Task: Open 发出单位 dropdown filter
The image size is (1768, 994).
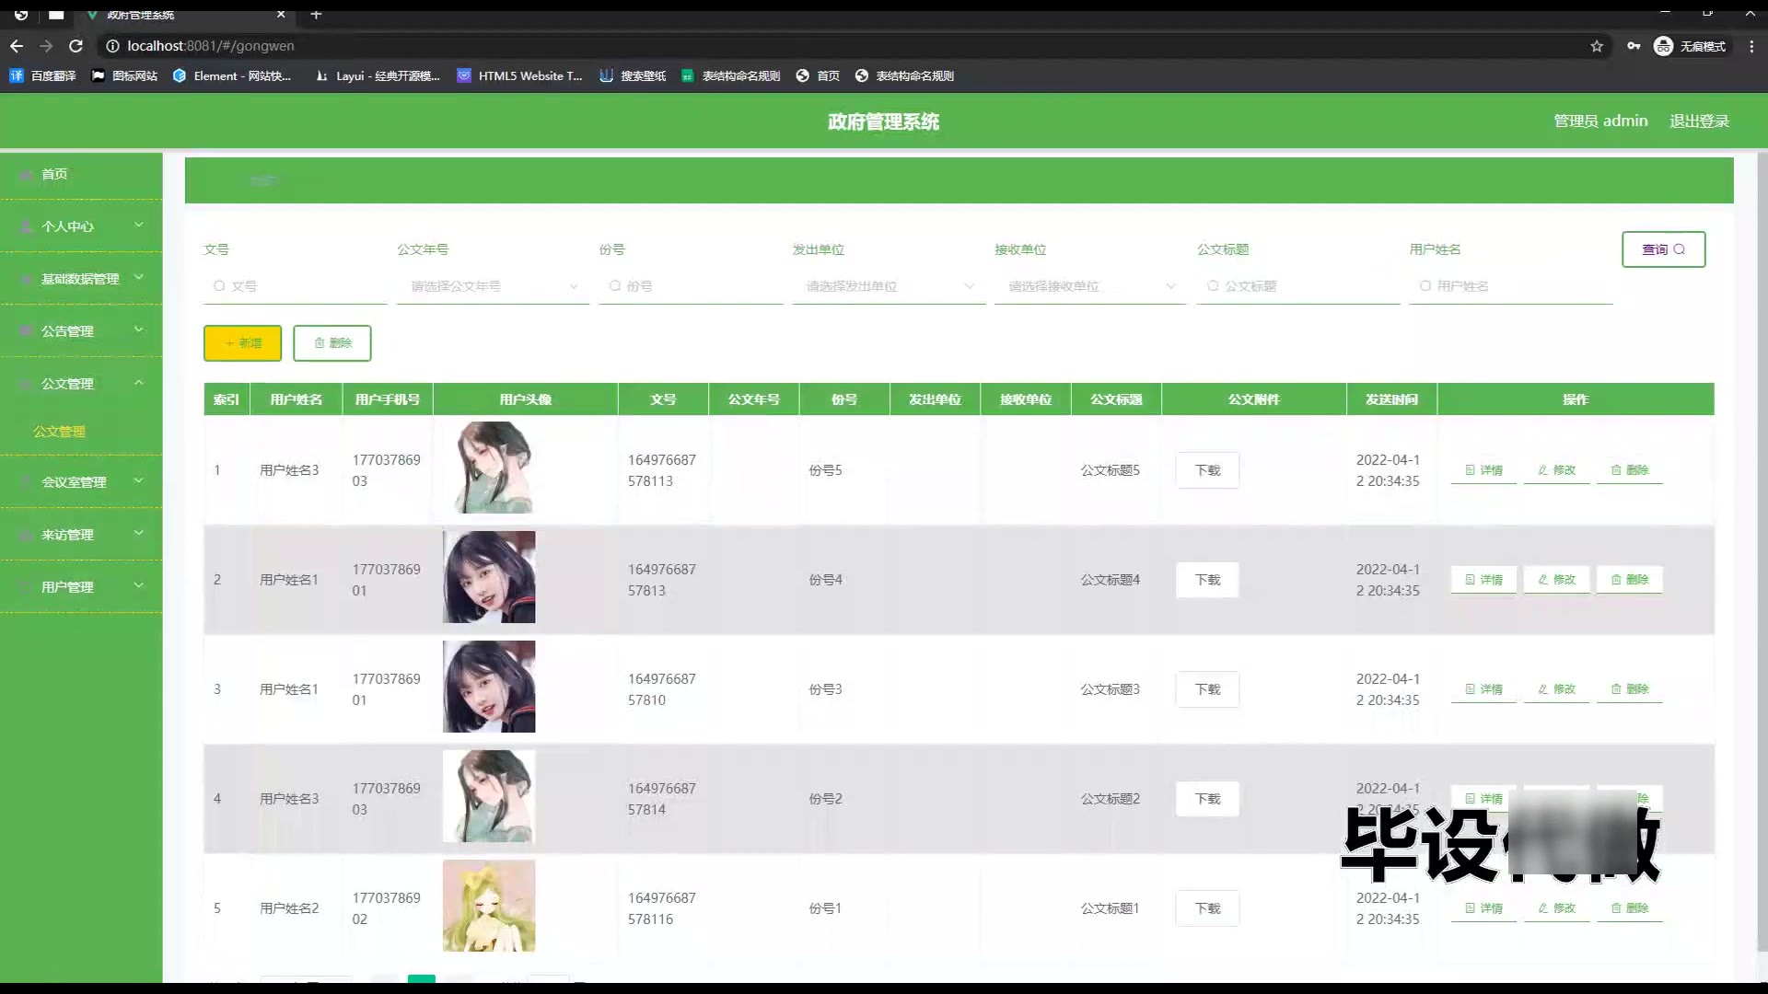Action: 889,286
